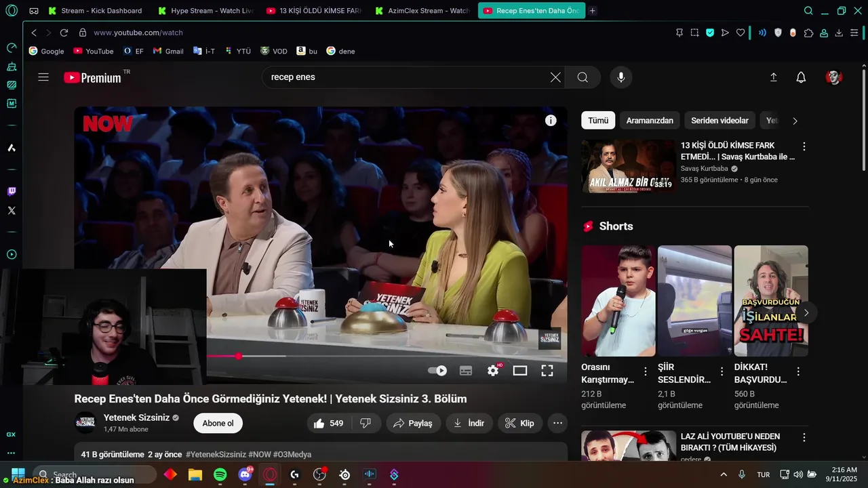
Task: Reload the page
Action: (64, 33)
